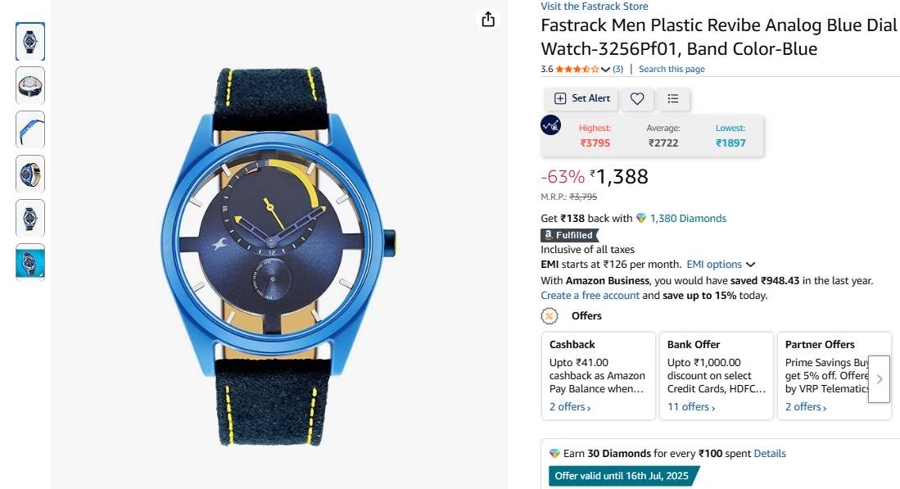900x489 pixels.
Task: Open the Details link for Diamonds offer
Action: coord(770,454)
